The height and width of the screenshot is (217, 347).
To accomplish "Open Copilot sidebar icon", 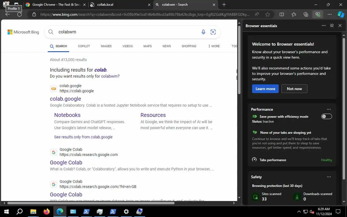I will (341, 14).
